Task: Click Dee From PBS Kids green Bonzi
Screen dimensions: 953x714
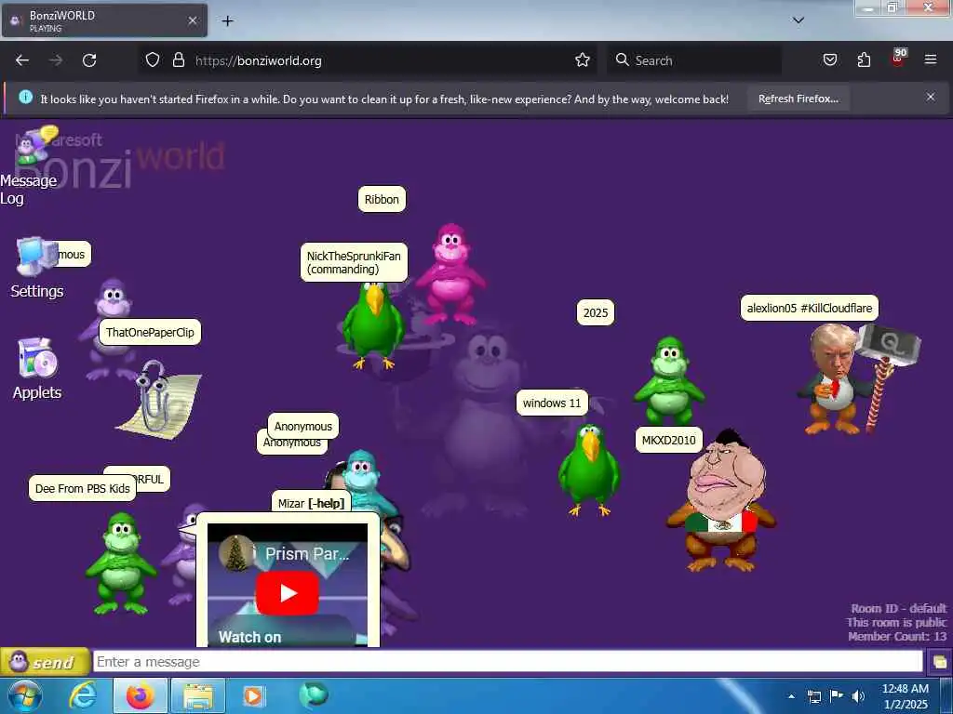Action: 121,563
